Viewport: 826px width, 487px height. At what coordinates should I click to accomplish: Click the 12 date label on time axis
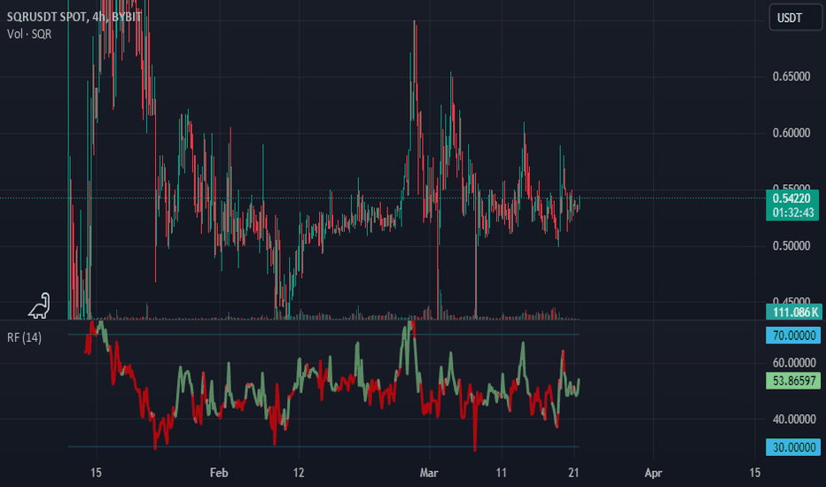click(299, 473)
